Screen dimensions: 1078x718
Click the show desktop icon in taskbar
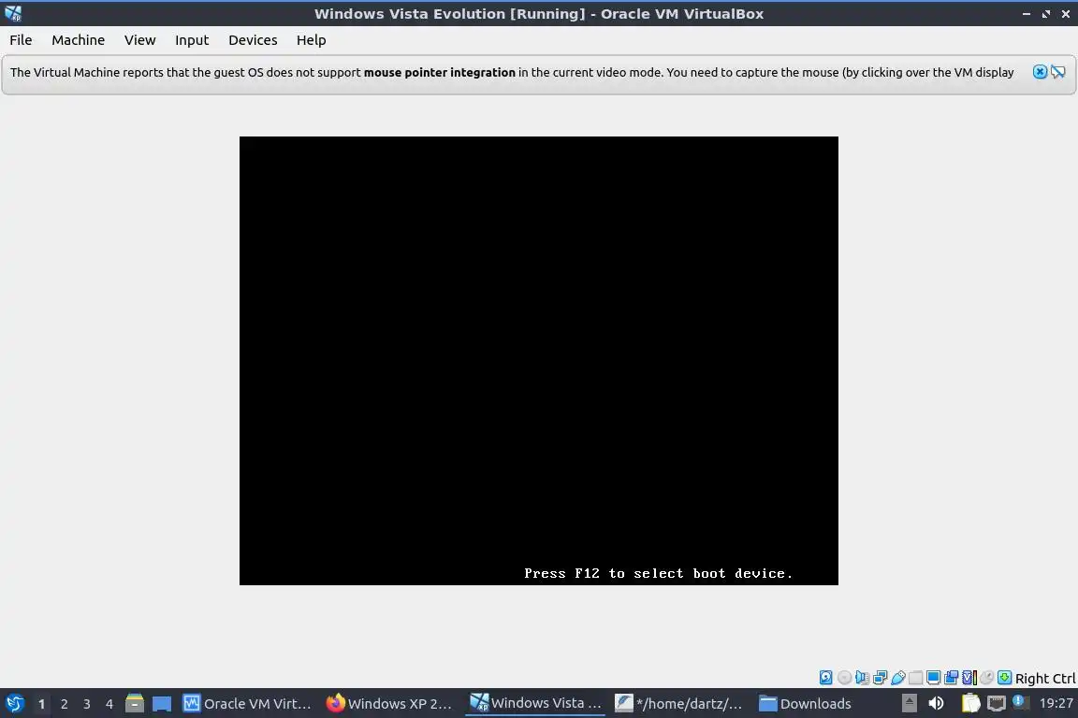(162, 704)
